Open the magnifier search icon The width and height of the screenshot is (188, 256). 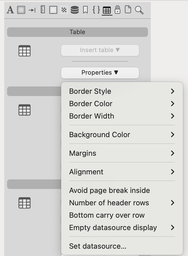click(139, 10)
